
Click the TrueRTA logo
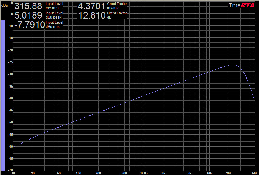tap(241, 5)
